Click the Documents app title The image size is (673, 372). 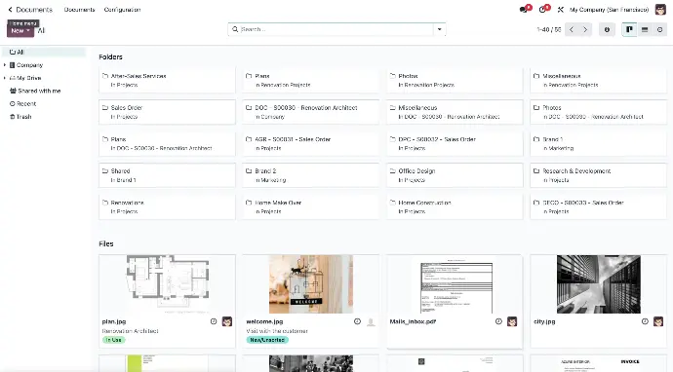click(34, 10)
